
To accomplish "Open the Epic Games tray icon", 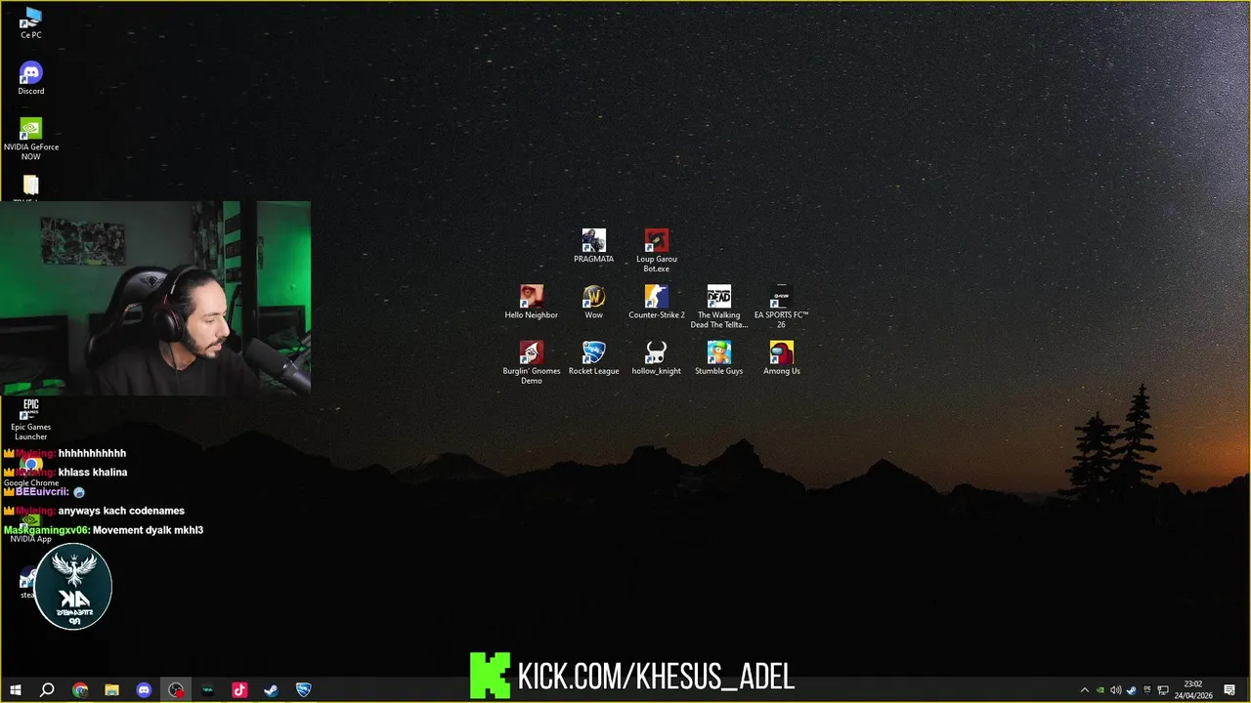I will [1147, 690].
